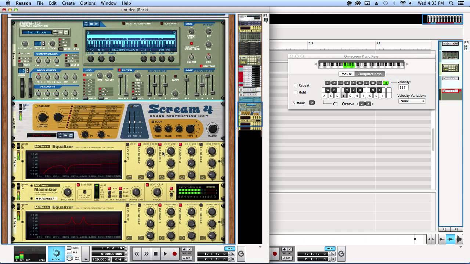The width and height of the screenshot is (470, 264).
Task: Open the Reason application menu
Action: 23,3
